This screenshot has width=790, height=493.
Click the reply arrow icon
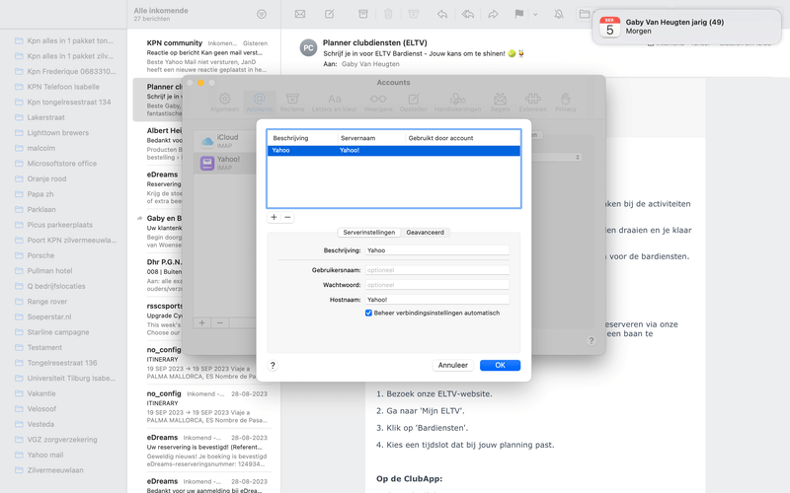click(x=442, y=14)
